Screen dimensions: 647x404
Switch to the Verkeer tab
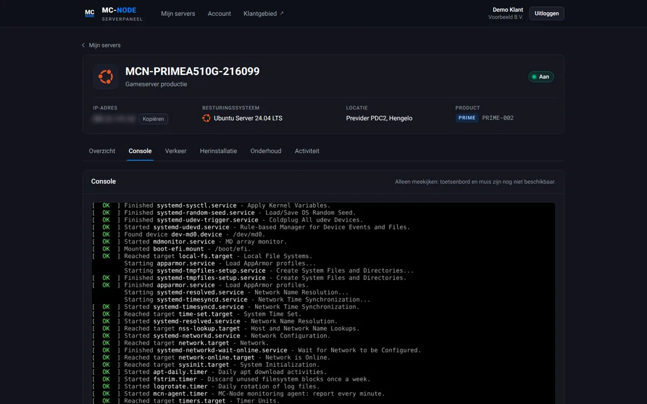(x=176, y=151)
